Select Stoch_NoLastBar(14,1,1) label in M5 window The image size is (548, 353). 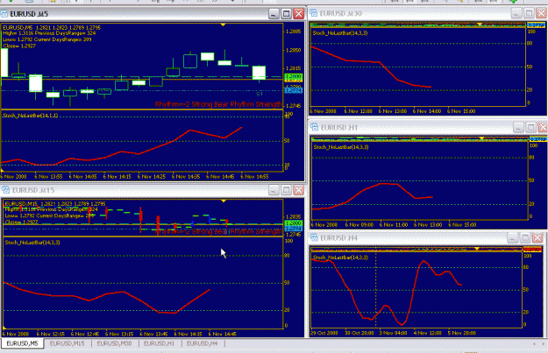pyautogui.click(x=31, y=116)
